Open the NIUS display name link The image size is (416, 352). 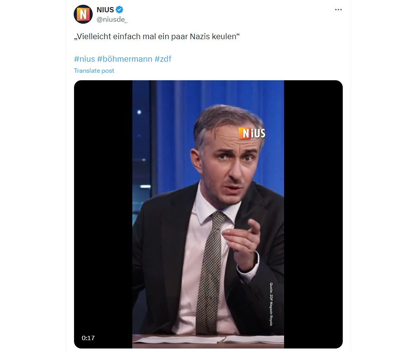point(105,10)
